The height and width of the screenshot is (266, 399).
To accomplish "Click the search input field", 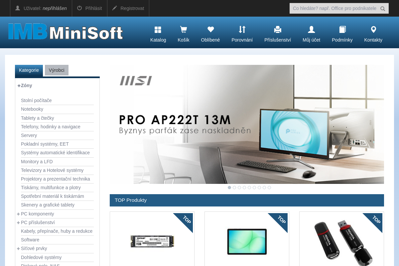I will pos(336,8).
